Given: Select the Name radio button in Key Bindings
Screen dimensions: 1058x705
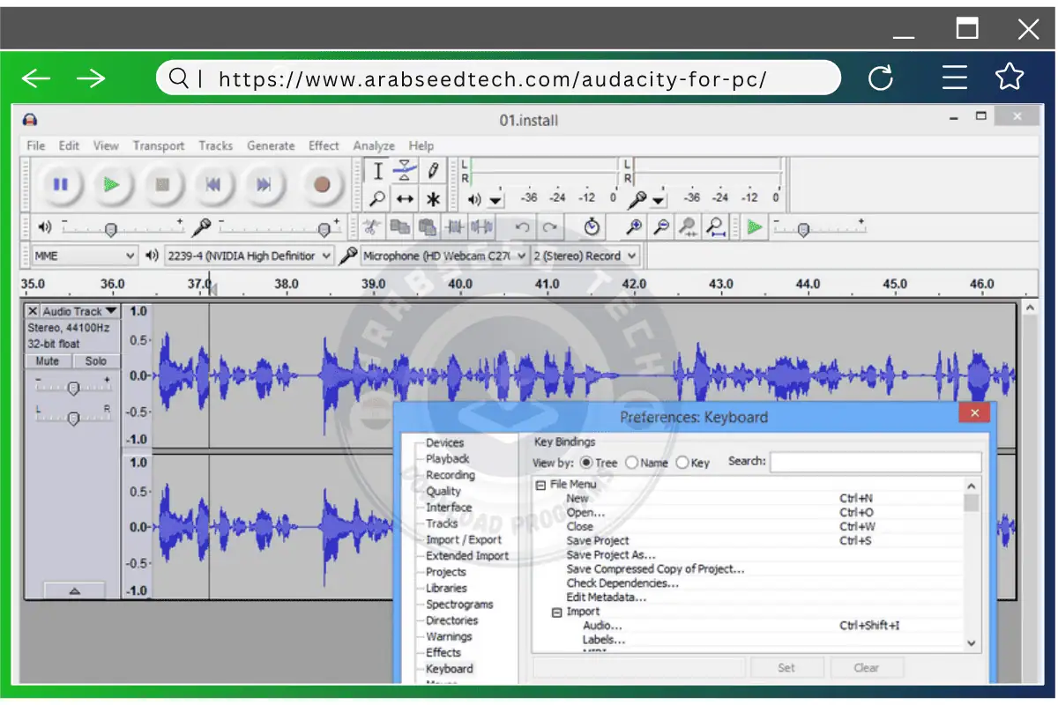Looking at the screenshot, I should click(632, 462).
